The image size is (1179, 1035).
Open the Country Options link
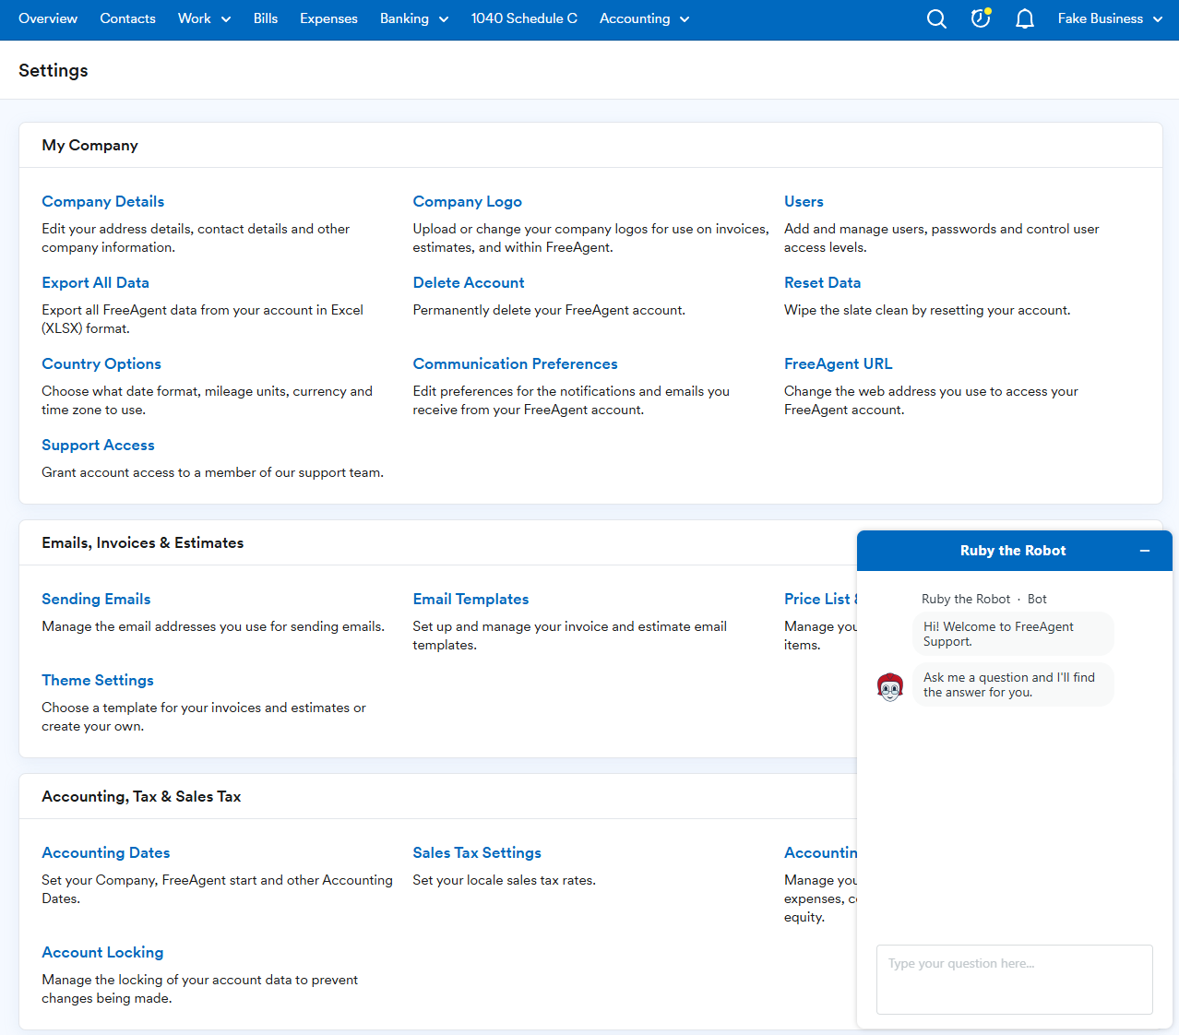pos(101,364)
